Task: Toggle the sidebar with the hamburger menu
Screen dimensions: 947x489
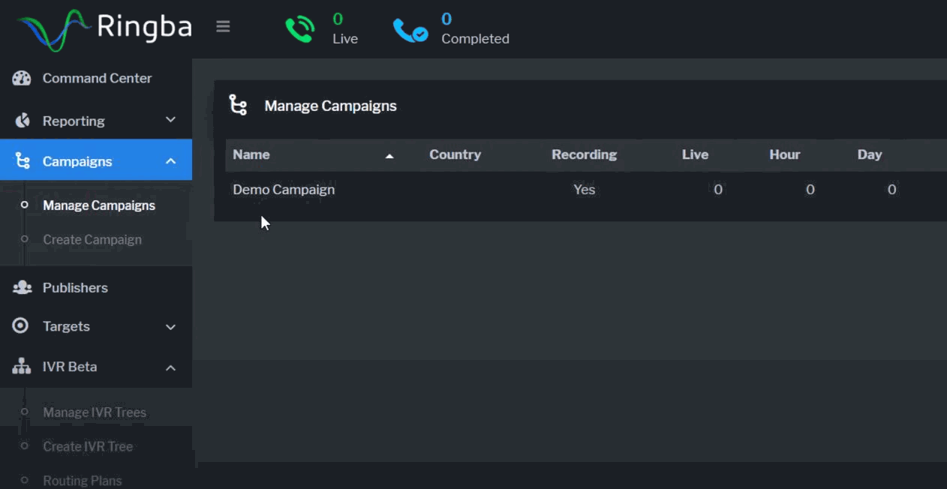Action: (223, 25)
